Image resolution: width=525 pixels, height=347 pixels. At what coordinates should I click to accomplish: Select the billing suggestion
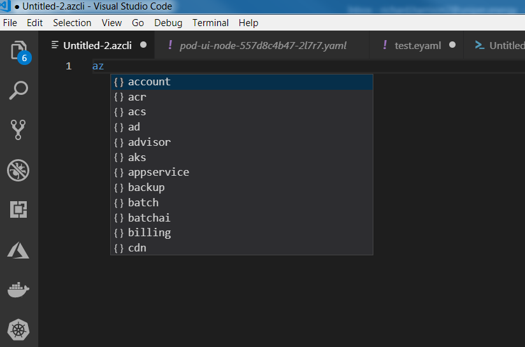(x=241, y=233)
